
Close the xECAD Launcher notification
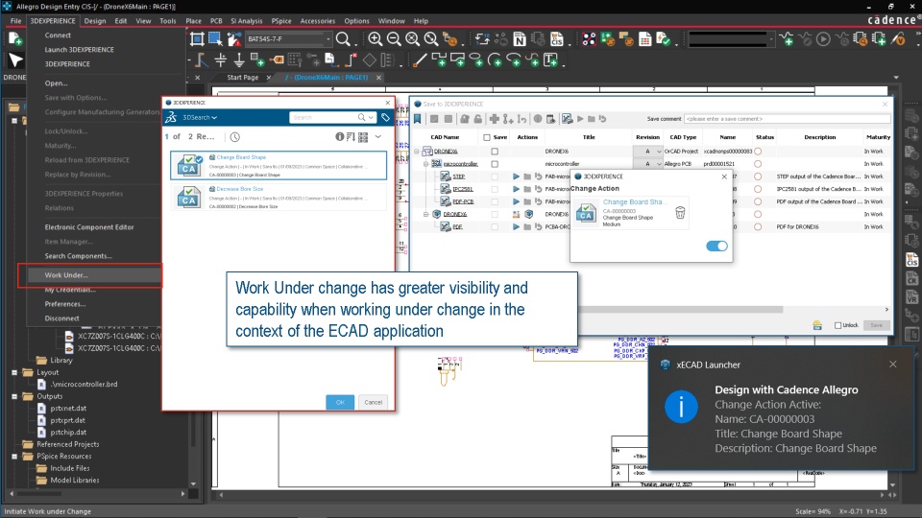pyautogui.click(x=892, y=365)
